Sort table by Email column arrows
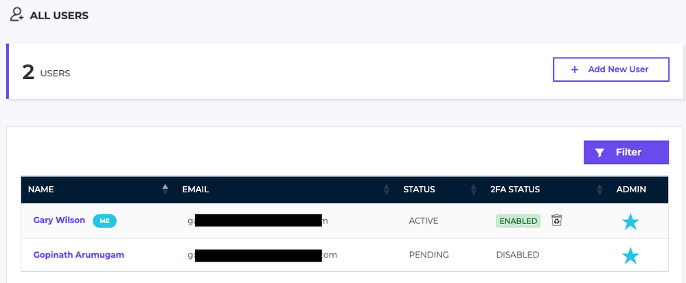Image resolution: width=686 pixels, height=283 pixels. tap(386, 189)
